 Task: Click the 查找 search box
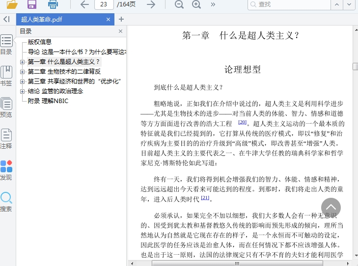(289, 4)
